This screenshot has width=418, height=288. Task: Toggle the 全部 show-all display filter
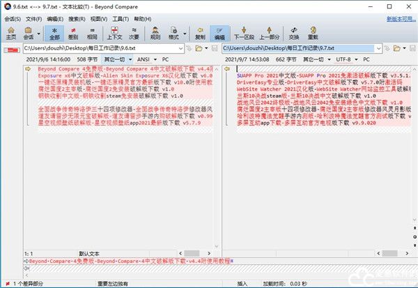(x=54, y=33)
